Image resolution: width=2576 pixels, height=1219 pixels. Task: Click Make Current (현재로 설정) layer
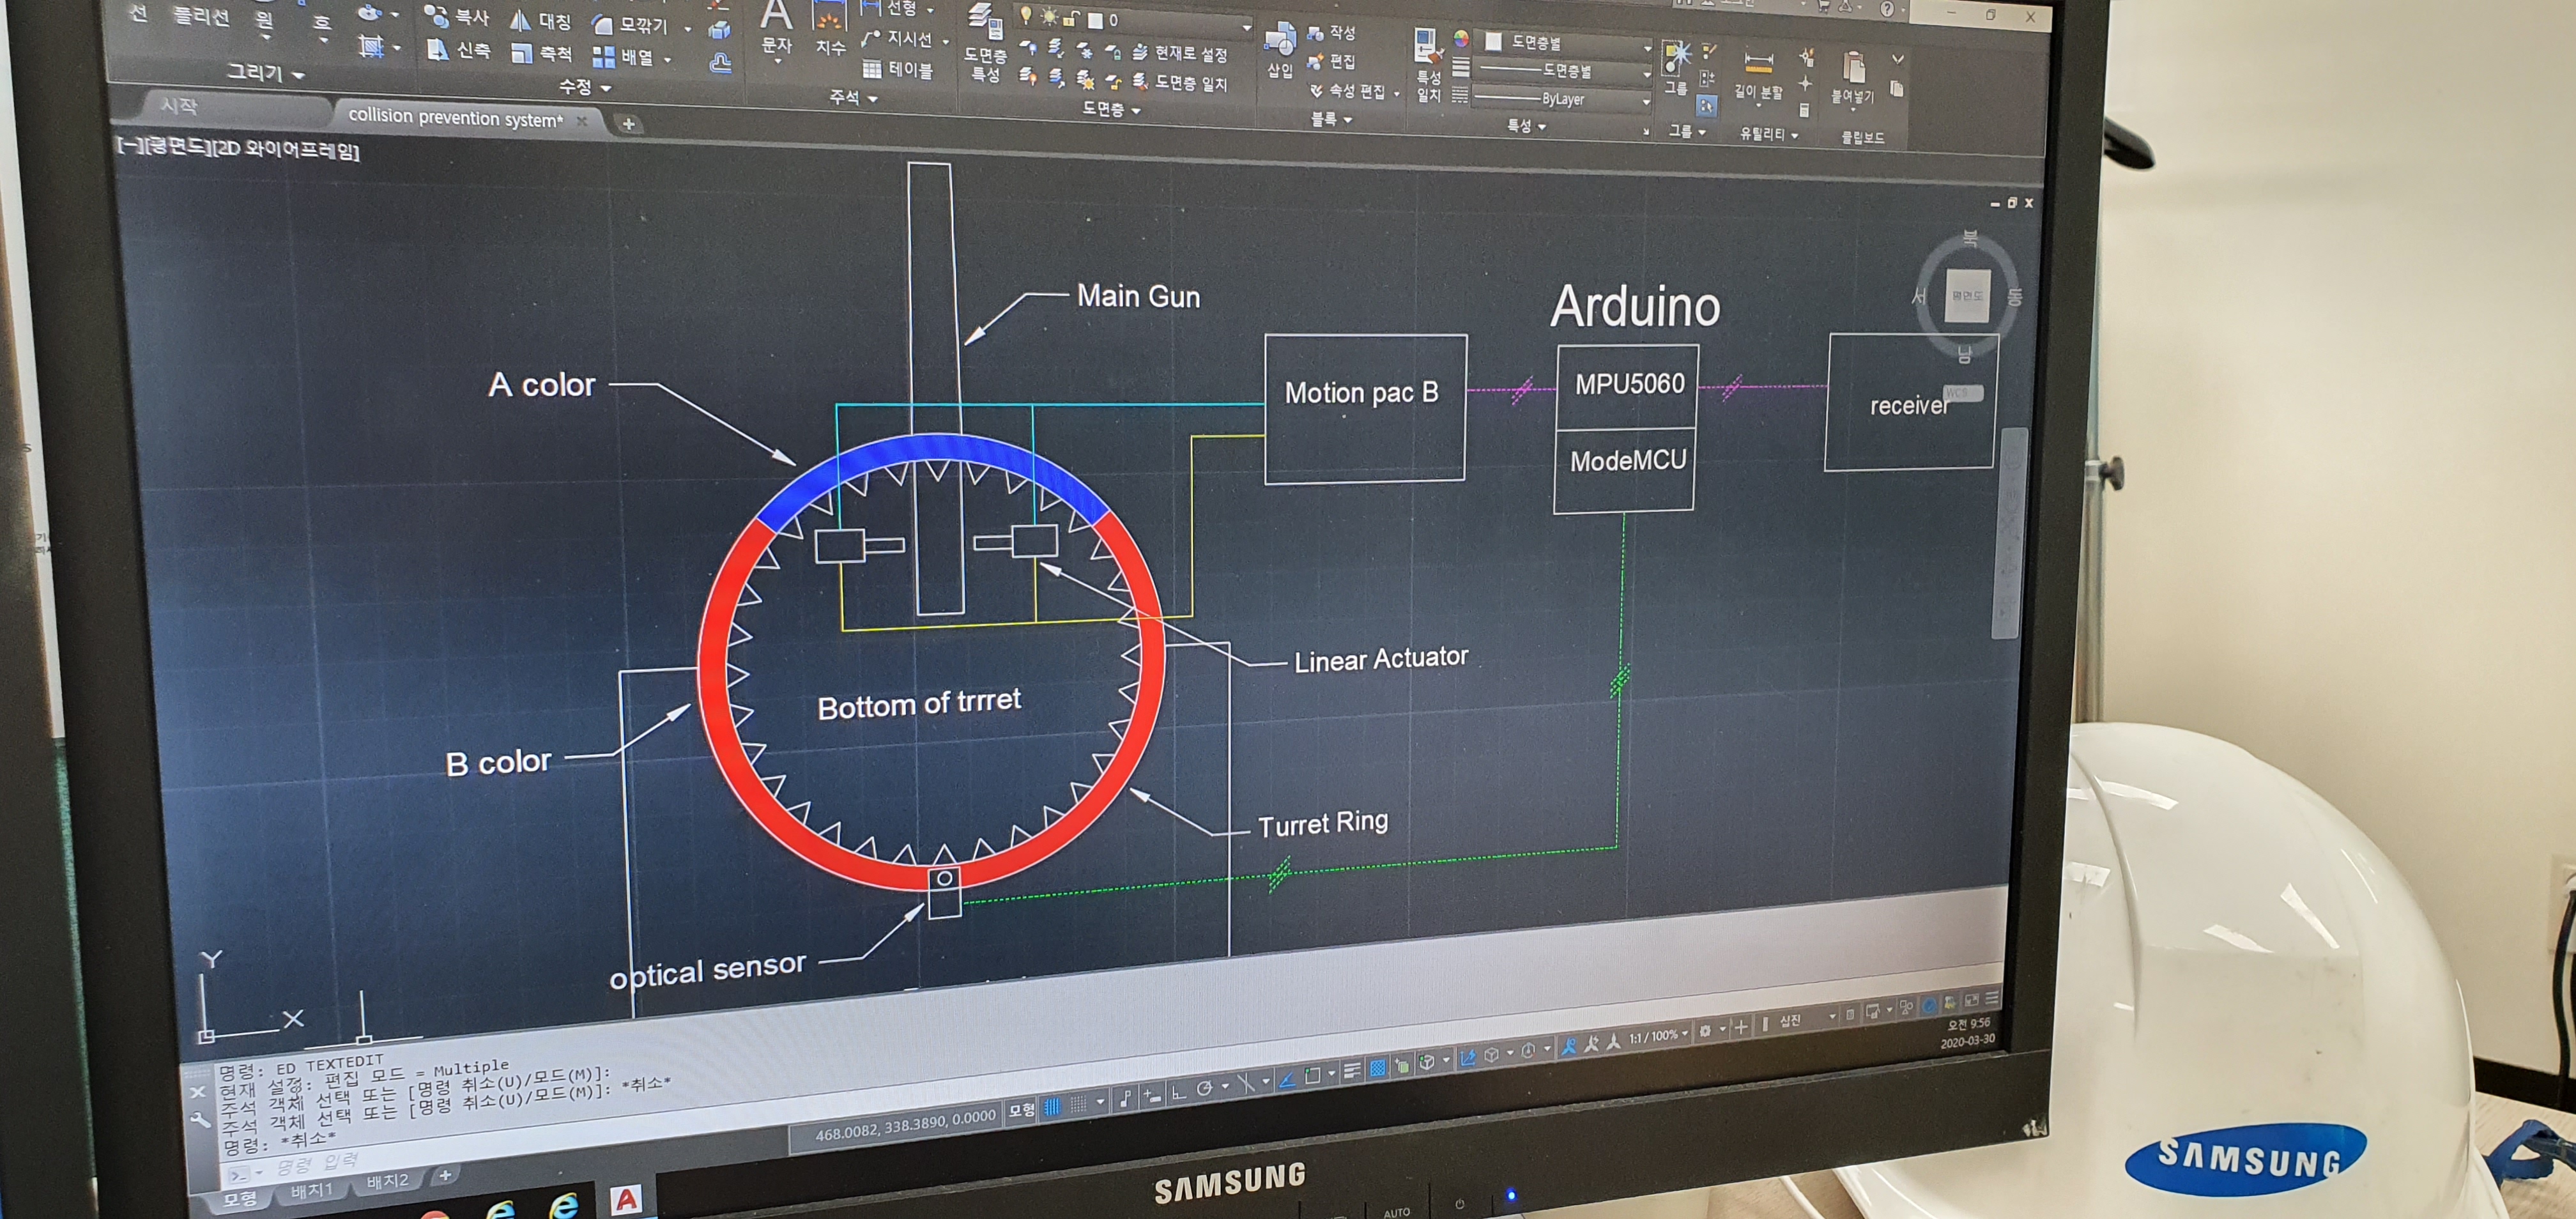1180,53
